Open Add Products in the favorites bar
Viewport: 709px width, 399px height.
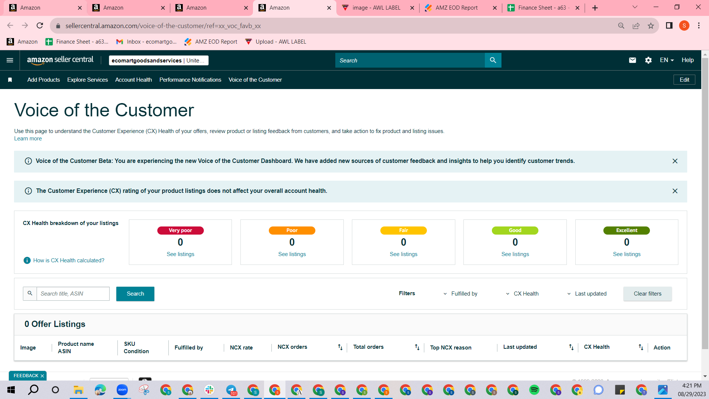(x=44, y=80)
